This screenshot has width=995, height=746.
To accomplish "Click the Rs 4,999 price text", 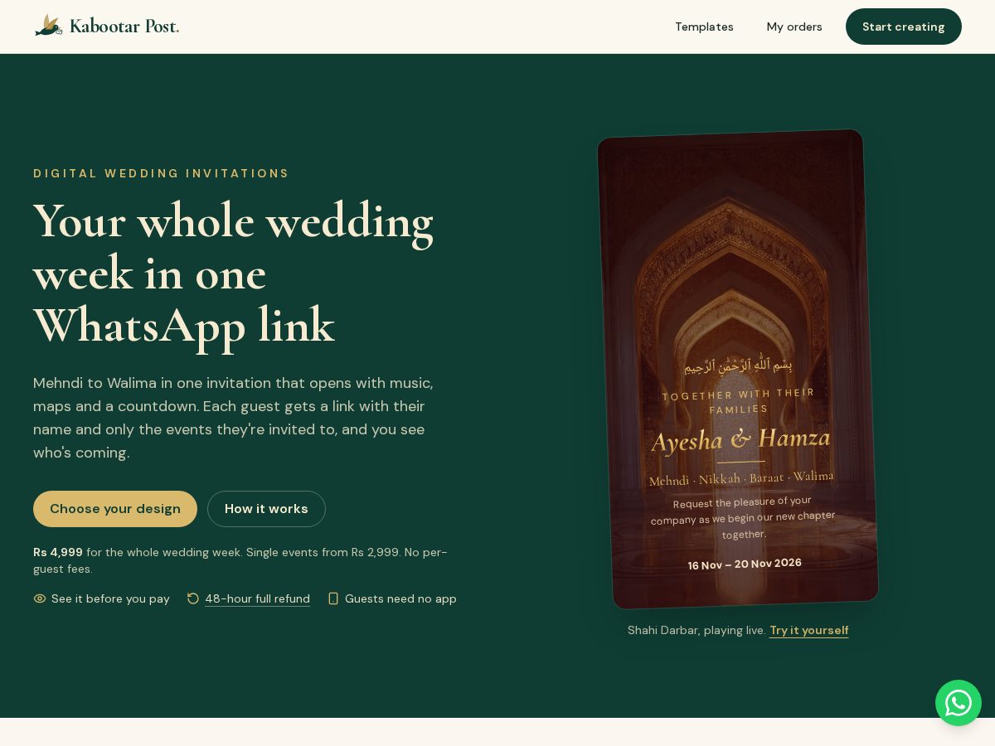I will [x=58, y=552].
